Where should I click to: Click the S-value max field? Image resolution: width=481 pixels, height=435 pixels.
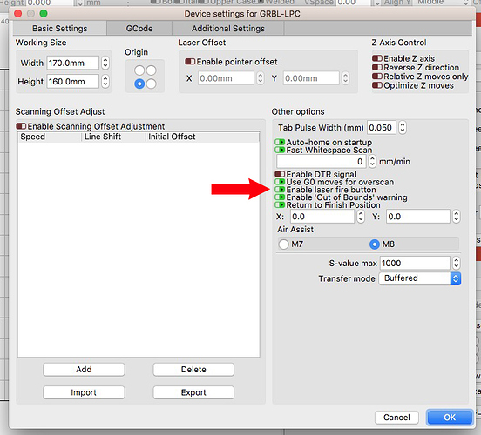tap(415, 263)
